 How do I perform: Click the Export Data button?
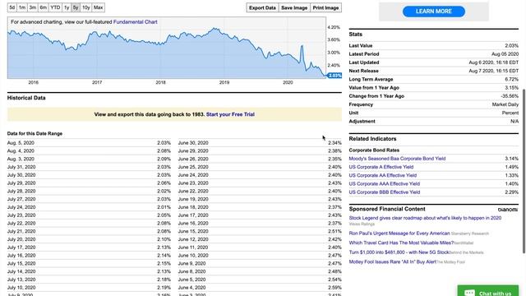tap(262, 7)
